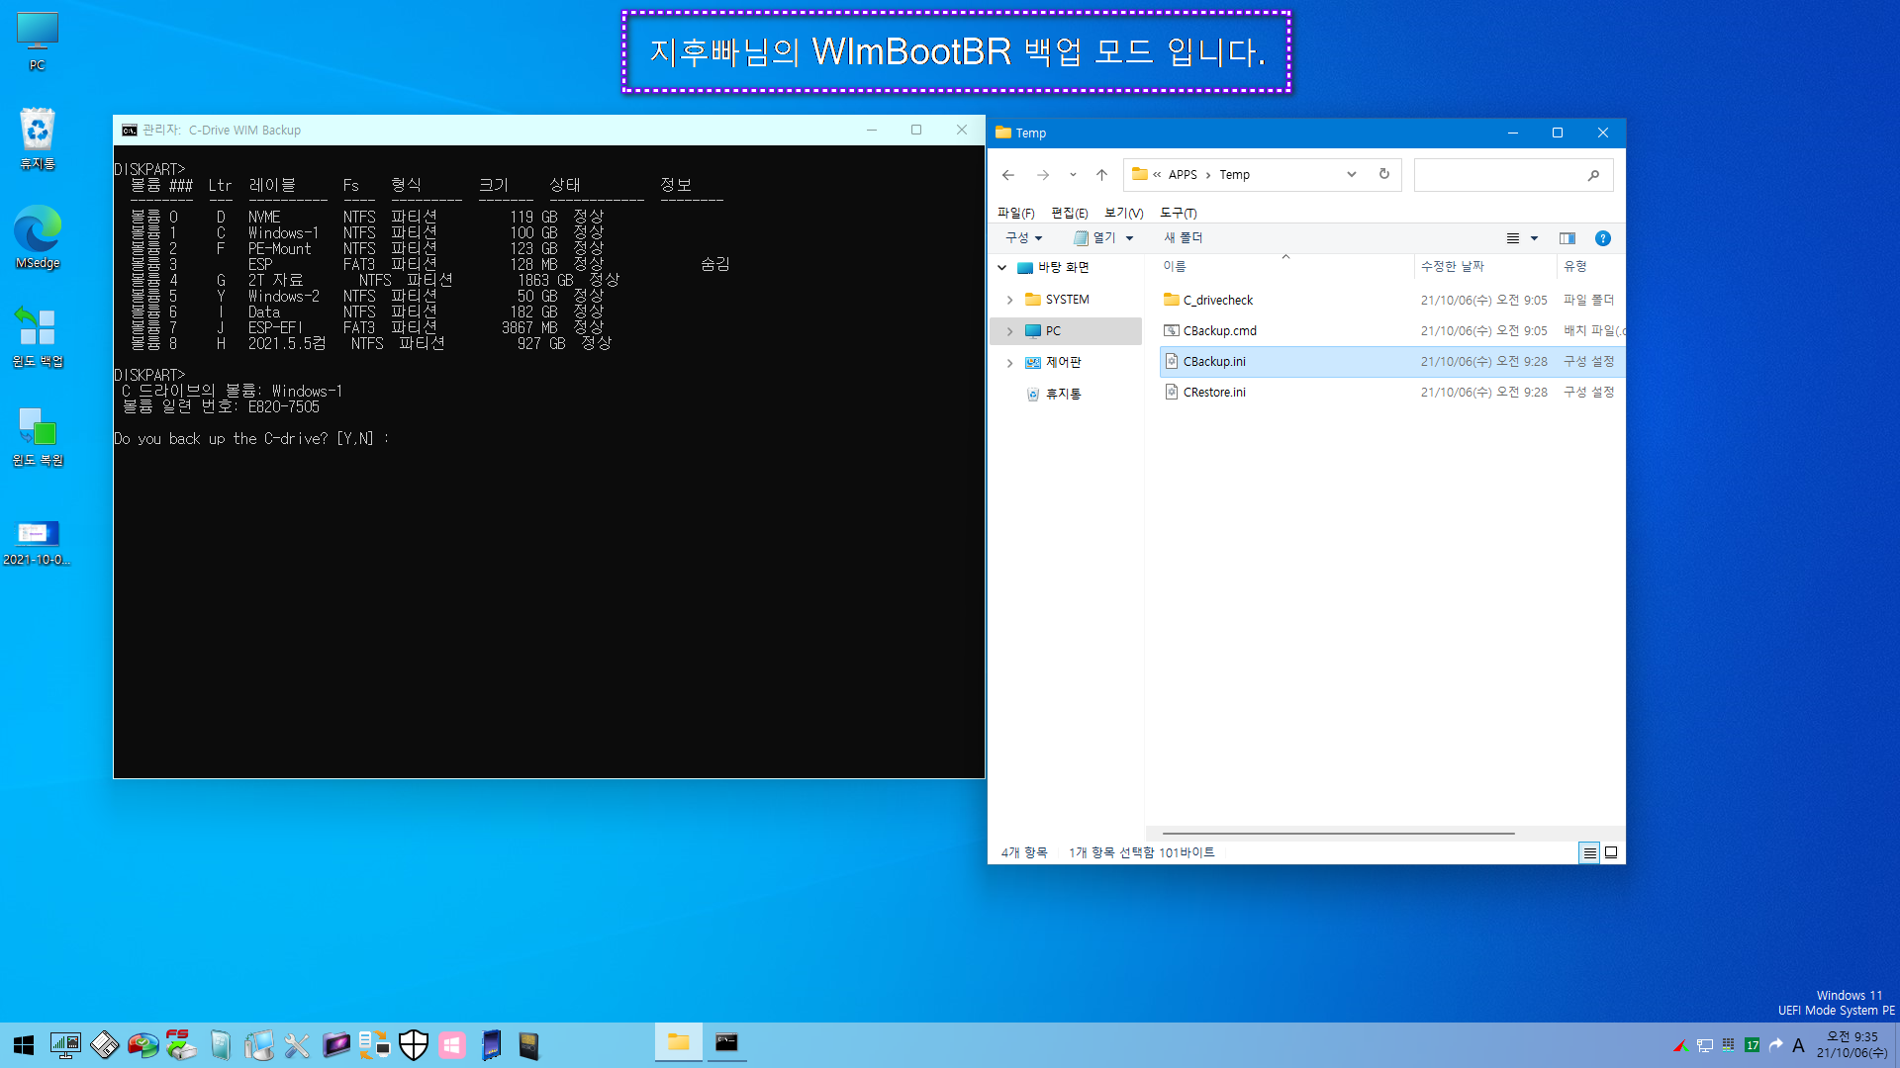Open the PC desktop icon
Screen dimensions: 1900x1068
[38, 42]
